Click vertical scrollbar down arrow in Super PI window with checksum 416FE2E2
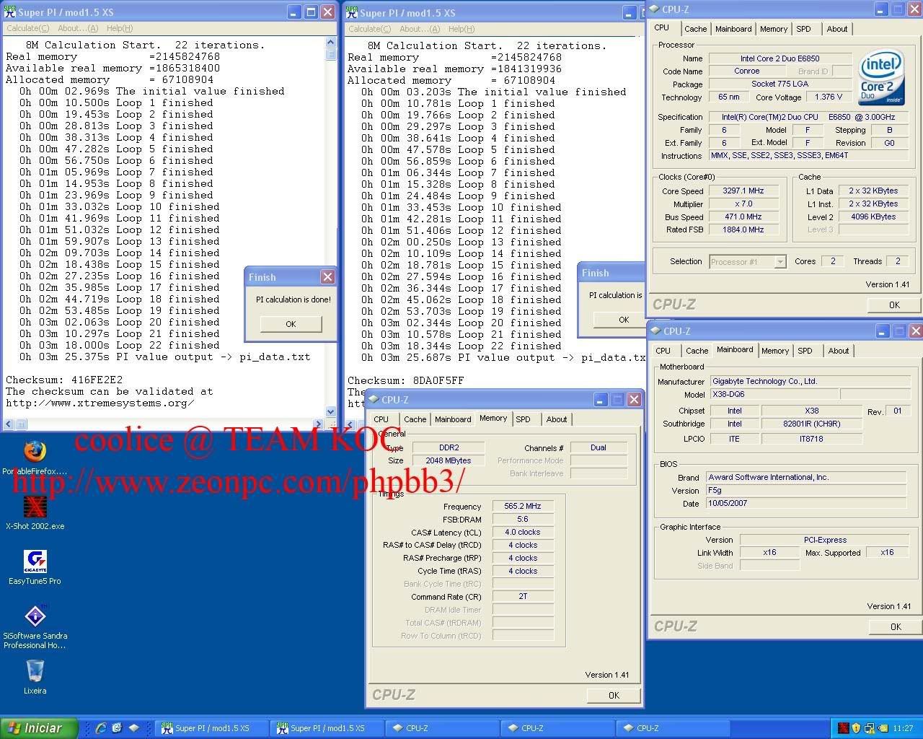923x739 pixels. tap(331, 412)
